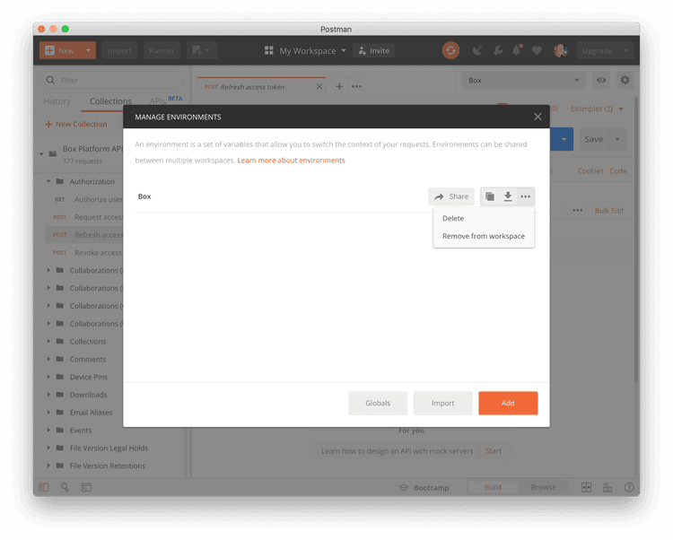Open the blue Send dropdown arrow
The width and height of the screenshot is (673, 540).
click(564, 139)
